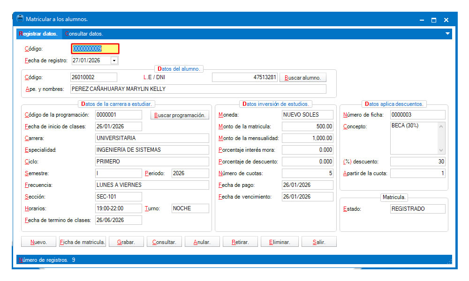Click the Salir button
Viewport: 469px width, 281px height.
tap(319, 242)
